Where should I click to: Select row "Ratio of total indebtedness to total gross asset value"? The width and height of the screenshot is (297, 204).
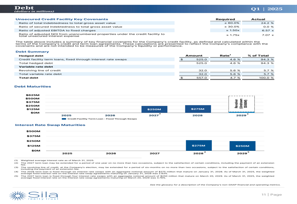pyautogui.click(x=94, y=23)
